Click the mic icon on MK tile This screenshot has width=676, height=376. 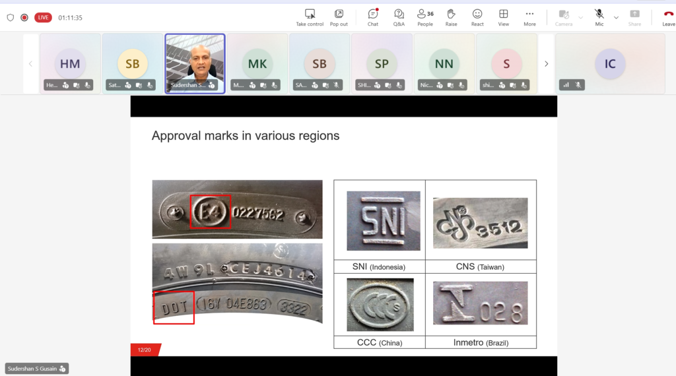(275, 85)
